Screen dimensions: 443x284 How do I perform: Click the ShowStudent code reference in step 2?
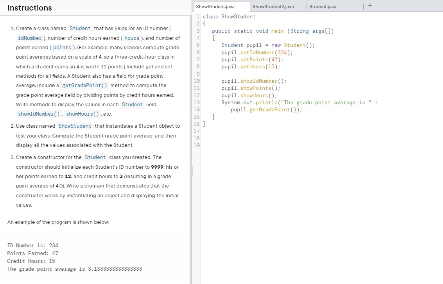tap(75, 126)
